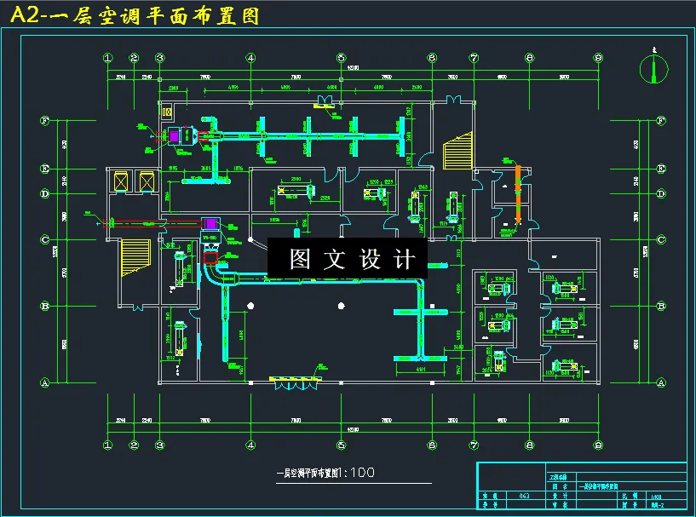Click the 063 number in the title block
696x517 pixels.
click(523, 495)
